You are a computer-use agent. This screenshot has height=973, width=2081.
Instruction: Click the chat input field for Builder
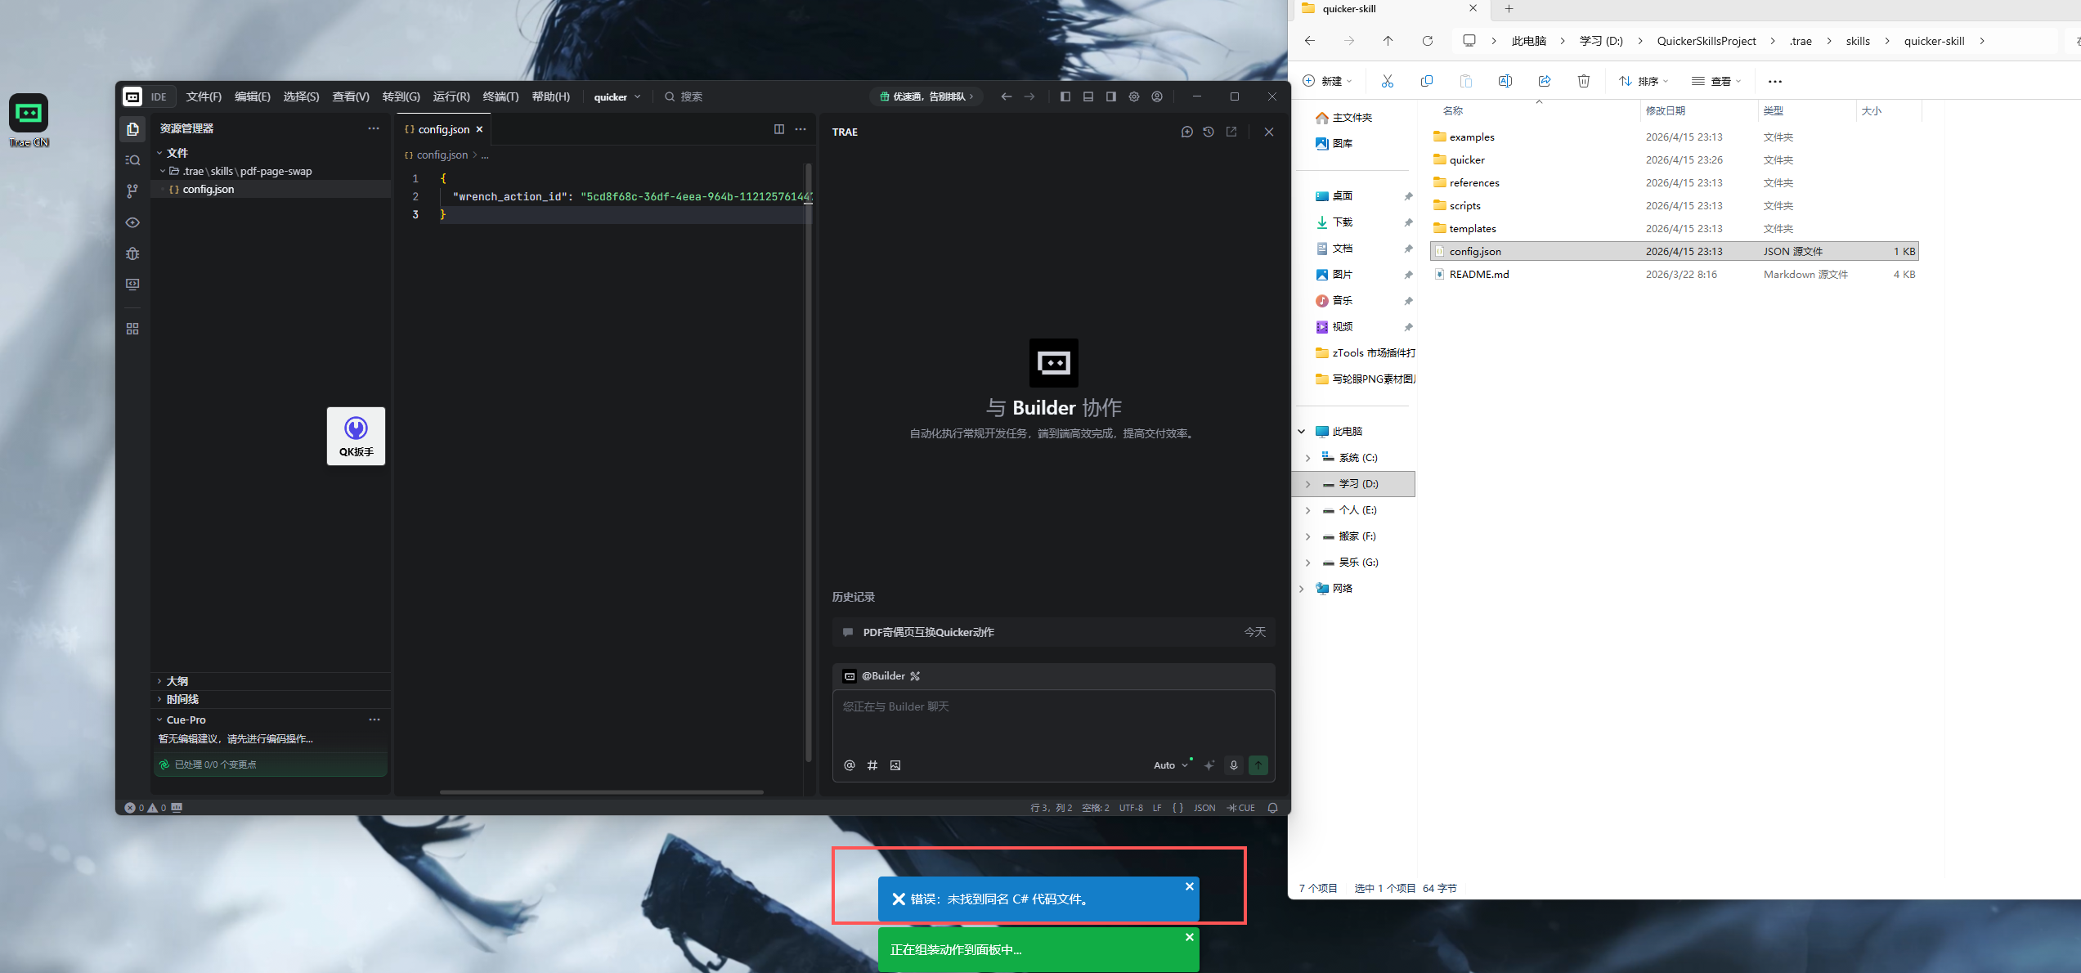1053,720
